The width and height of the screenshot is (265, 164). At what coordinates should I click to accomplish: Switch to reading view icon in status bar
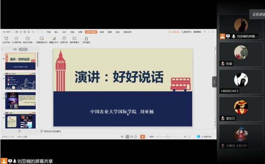136,137
